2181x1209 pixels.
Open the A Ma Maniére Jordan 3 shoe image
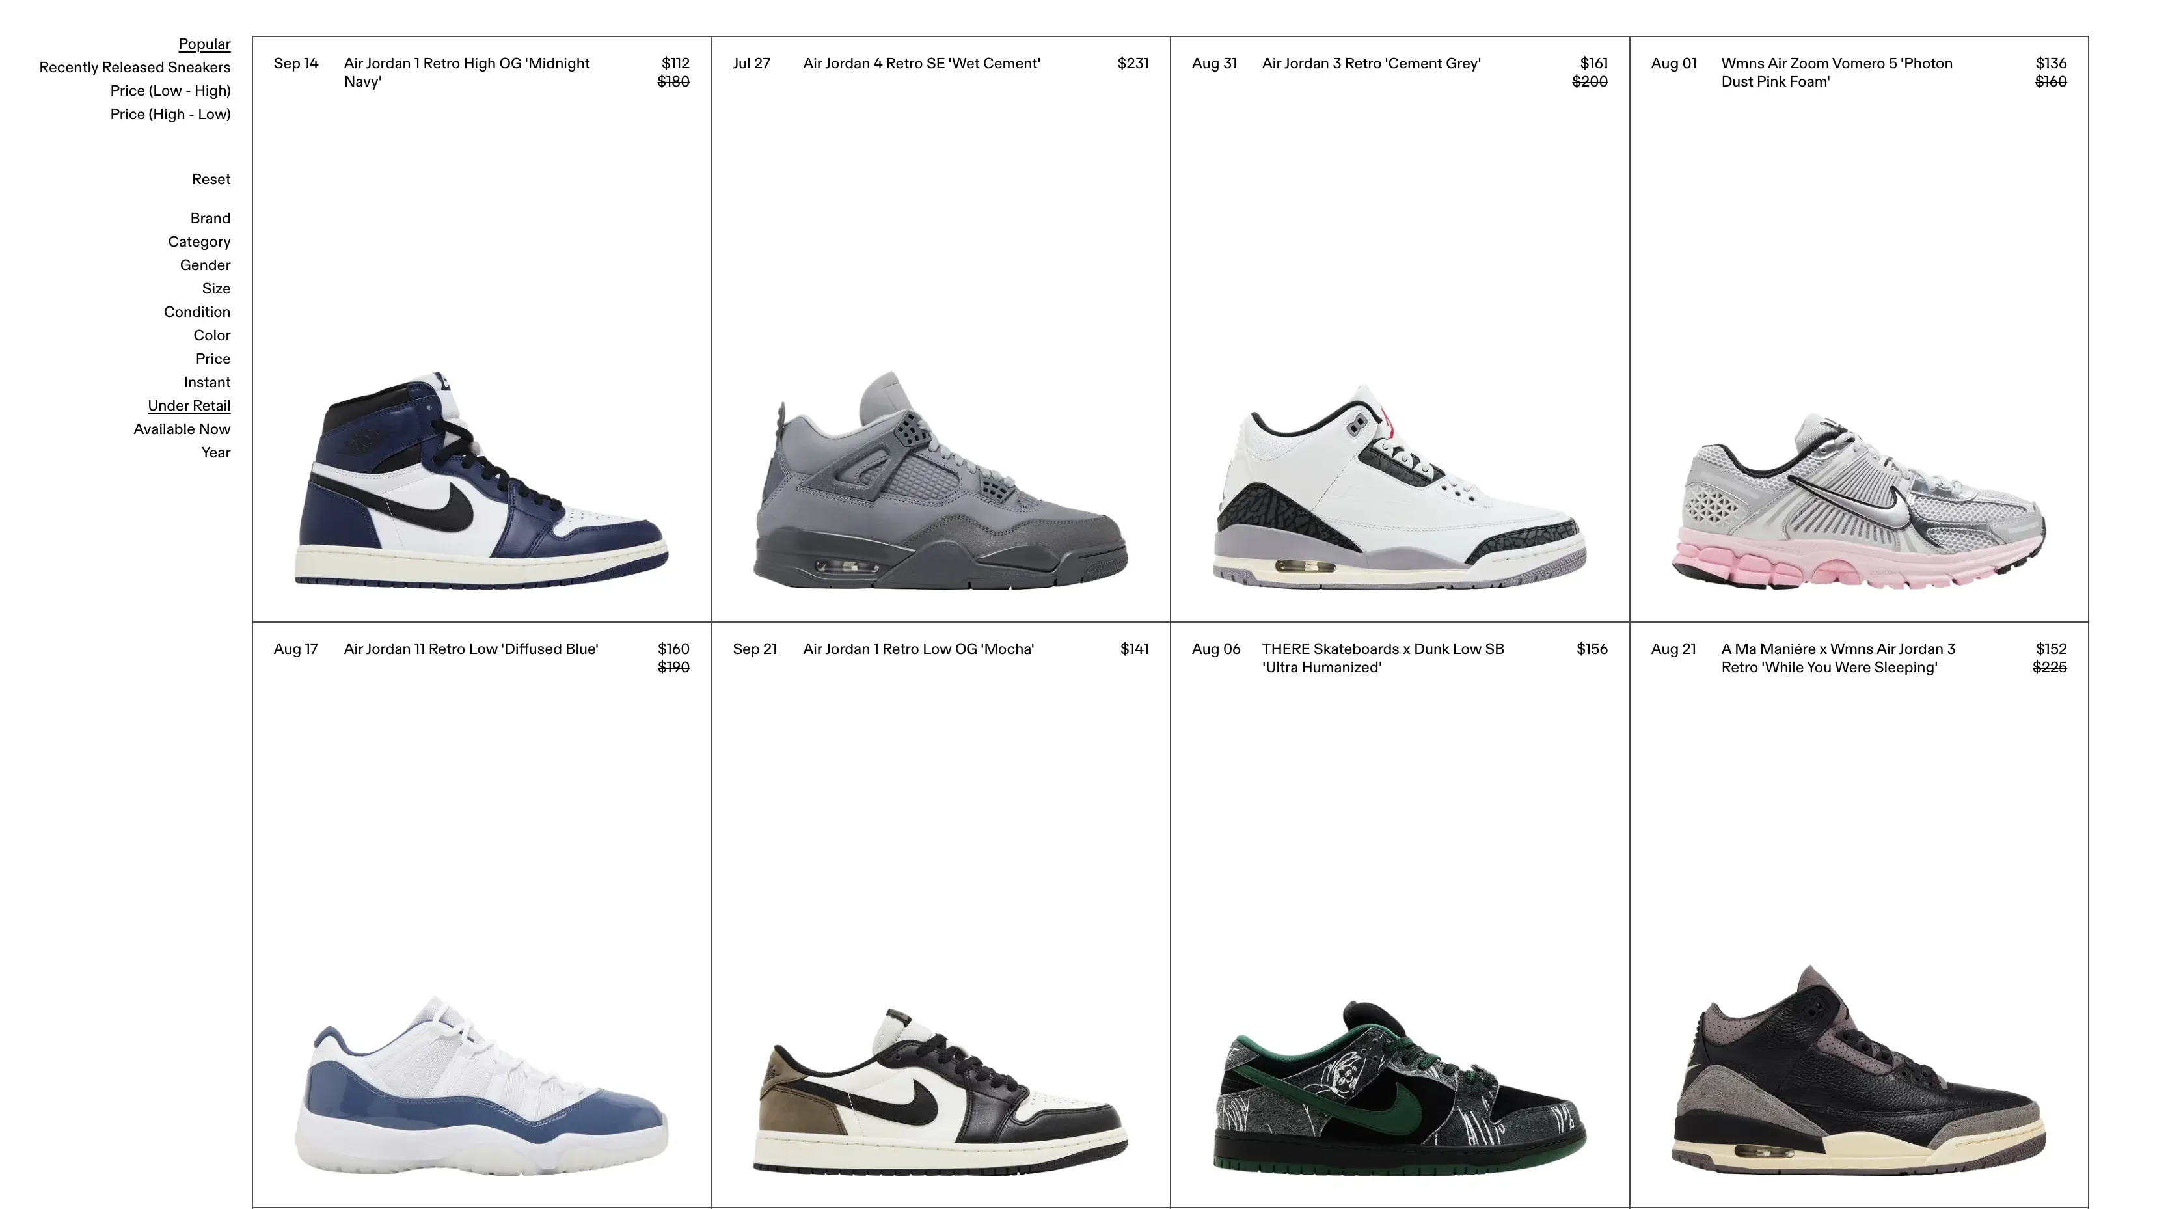[x=1860, y=1069]
